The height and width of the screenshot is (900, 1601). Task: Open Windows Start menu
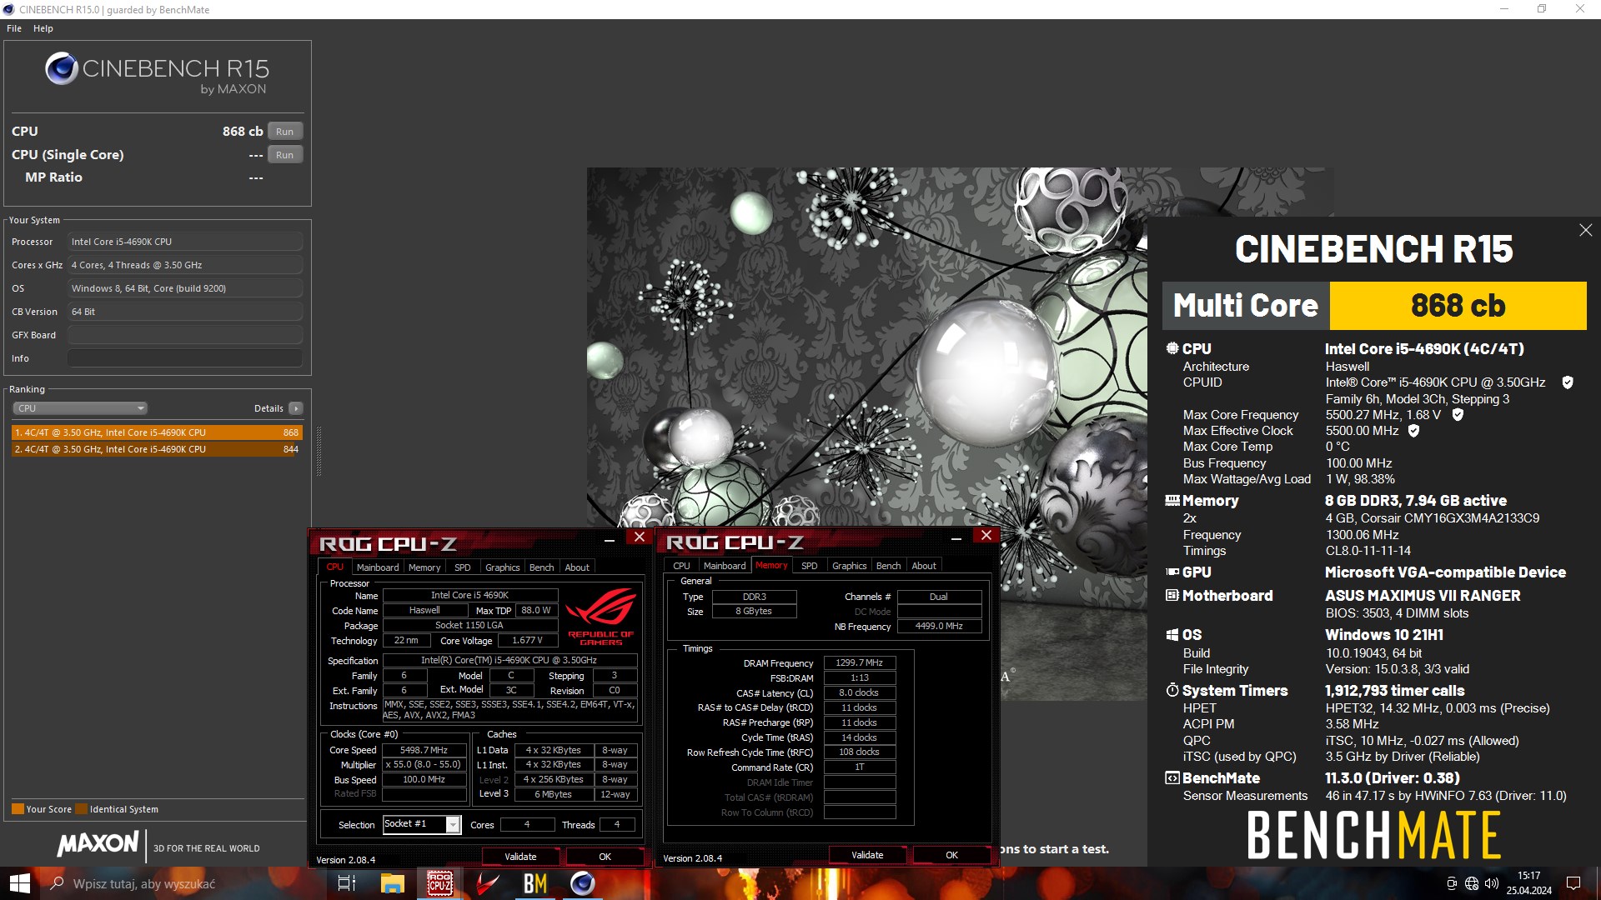tap(20, 883)
